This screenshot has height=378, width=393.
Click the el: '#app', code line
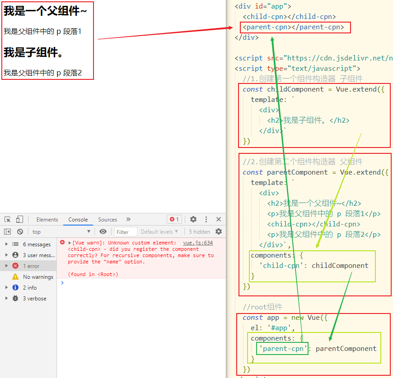point(273,327)
